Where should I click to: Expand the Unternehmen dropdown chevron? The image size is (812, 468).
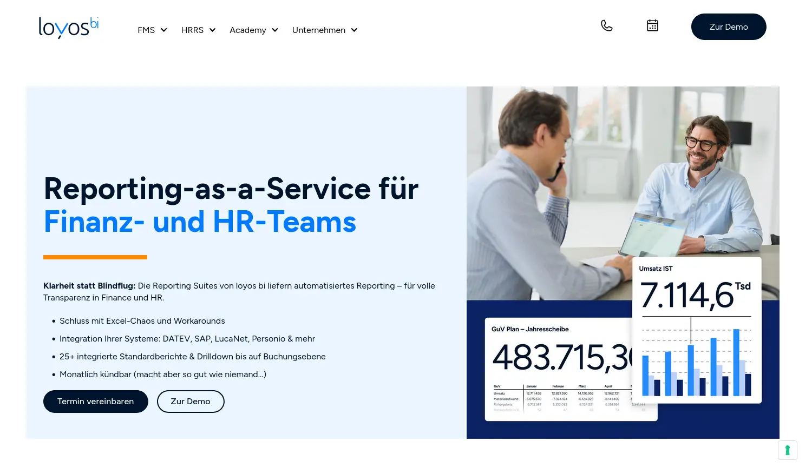(354, 30)
